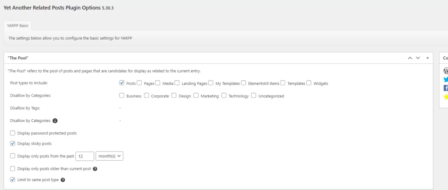Click the info icon beside Disallow by Categories
The image size is (448, 190).
point(55,121)
